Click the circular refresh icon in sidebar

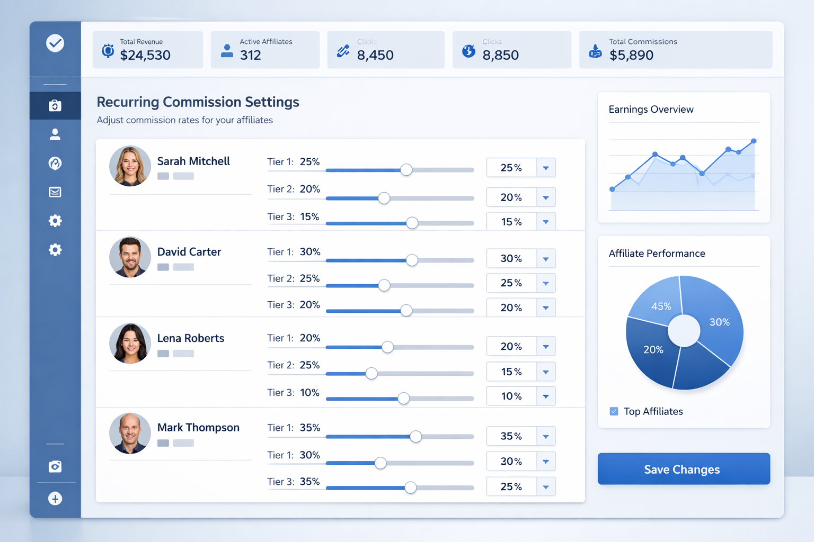(x=55, y=164)
